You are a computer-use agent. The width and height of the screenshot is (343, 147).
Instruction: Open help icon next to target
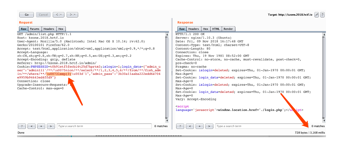click(x=322, y=15)
